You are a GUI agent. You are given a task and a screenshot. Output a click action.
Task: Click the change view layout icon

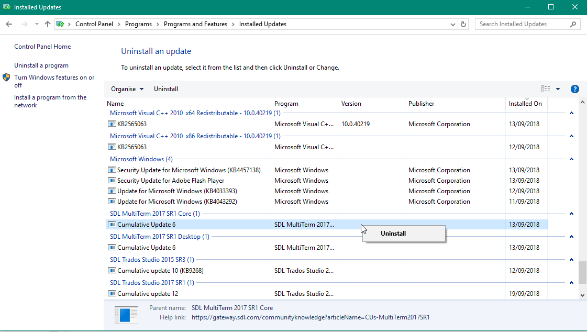coord(546,89)
